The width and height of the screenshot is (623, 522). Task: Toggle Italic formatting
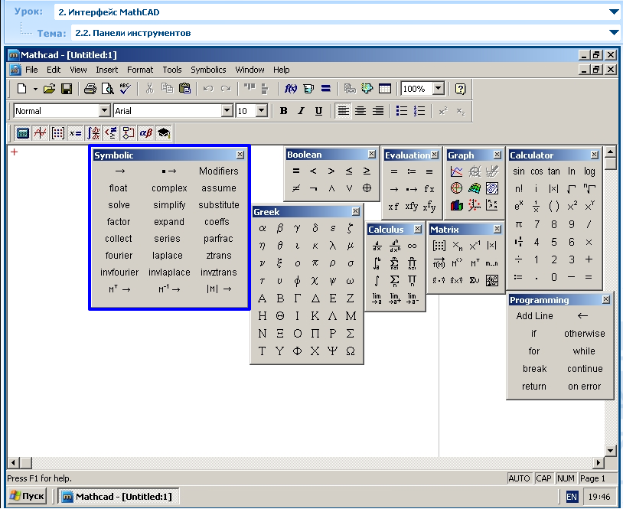301,111
